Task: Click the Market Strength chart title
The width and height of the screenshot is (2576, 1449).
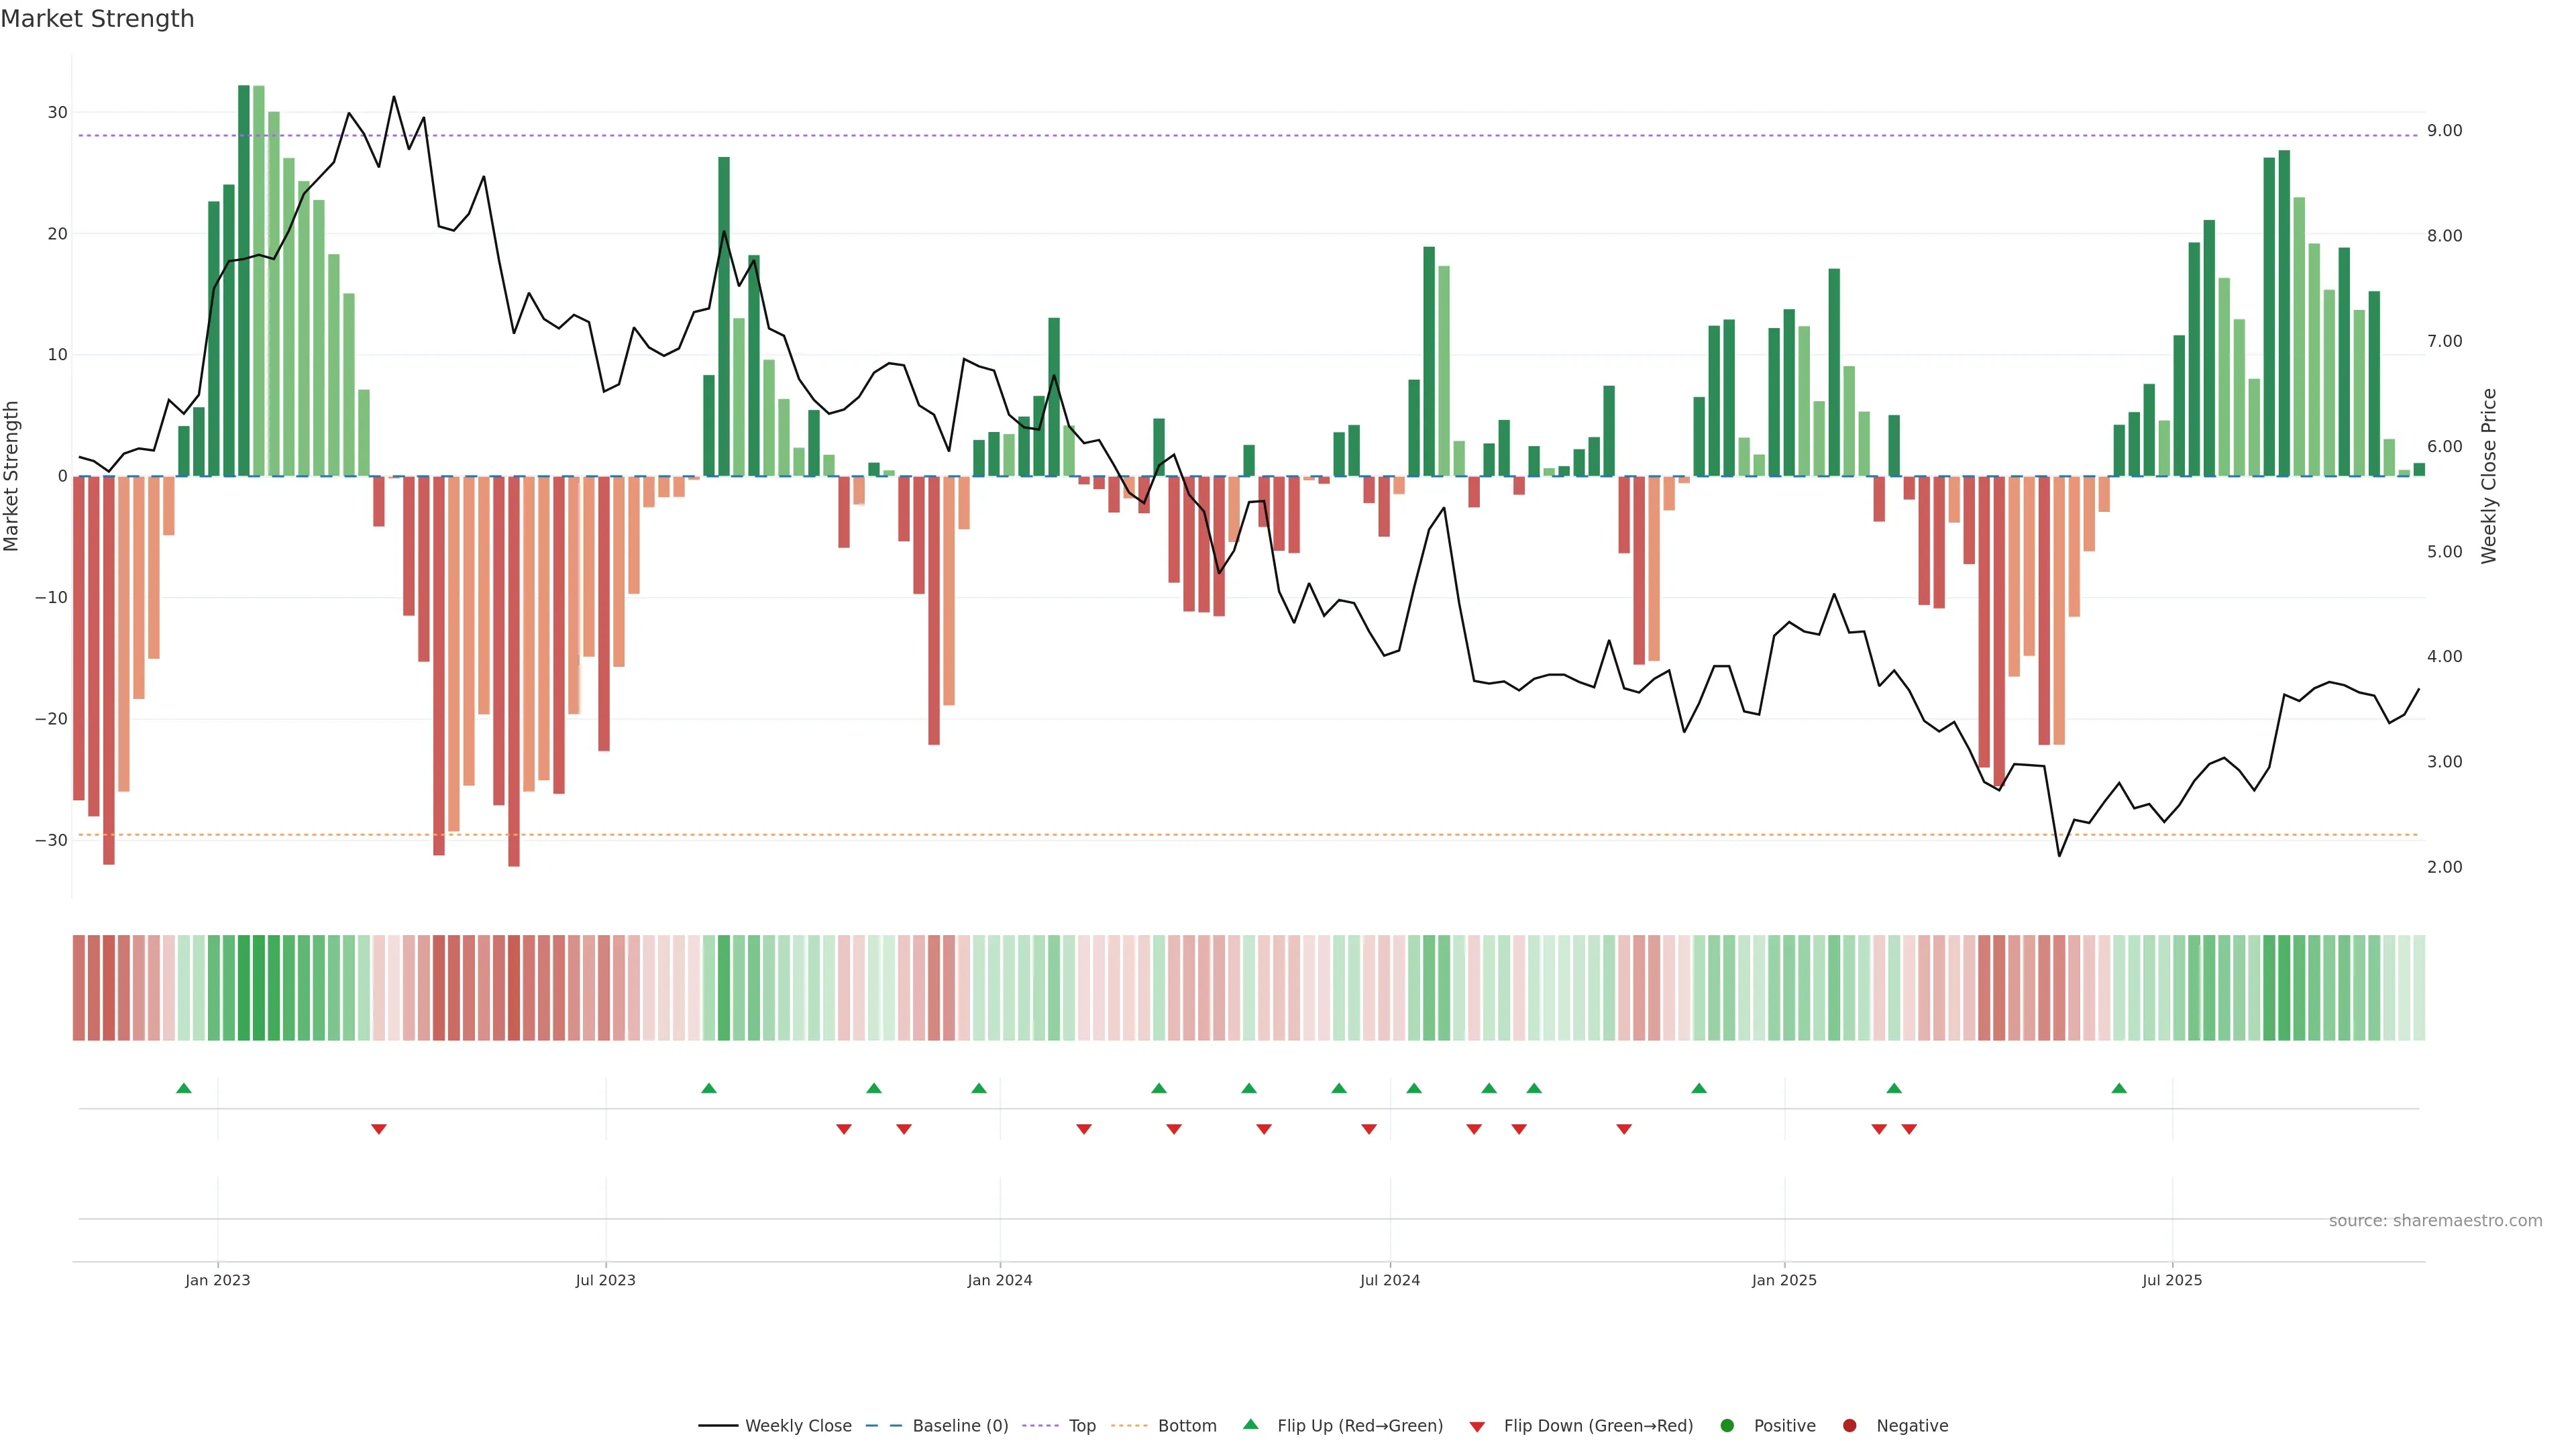Action: [97, 19]
